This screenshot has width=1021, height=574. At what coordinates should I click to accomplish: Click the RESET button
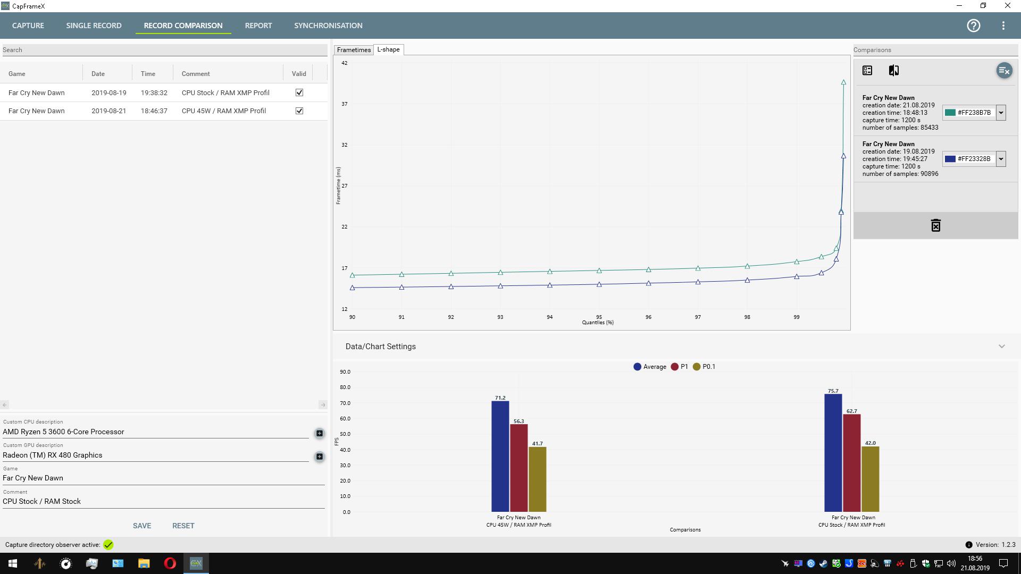(183, 526)
